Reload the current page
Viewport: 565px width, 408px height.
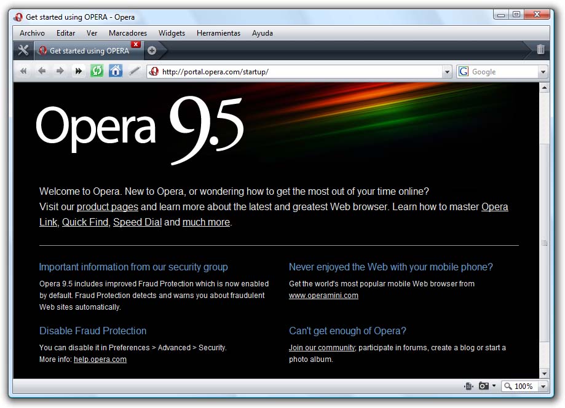tap(97, 71)
